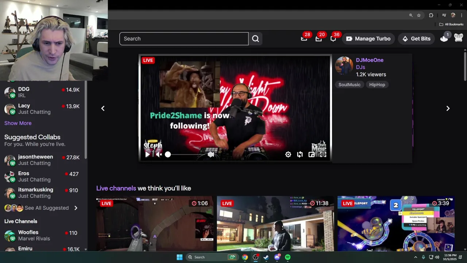The image size is (467, 263).
Task: Open the user avatar menu
Action: coord(459,38)
